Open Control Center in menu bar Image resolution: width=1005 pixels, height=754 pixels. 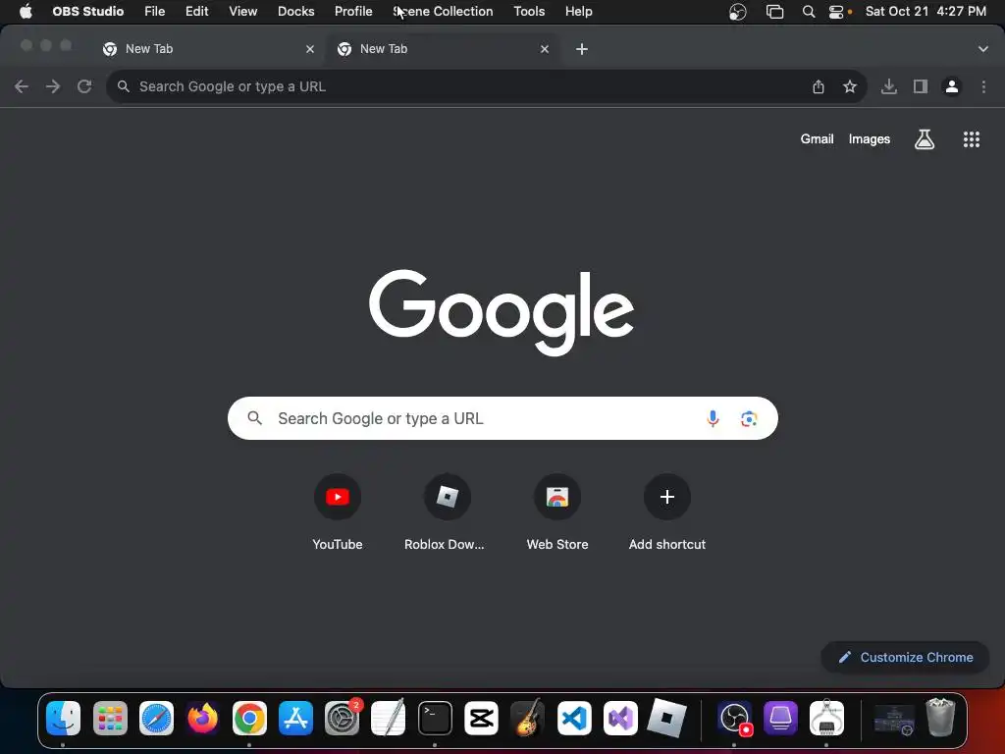pyautogui.click(x=836, y=12)
